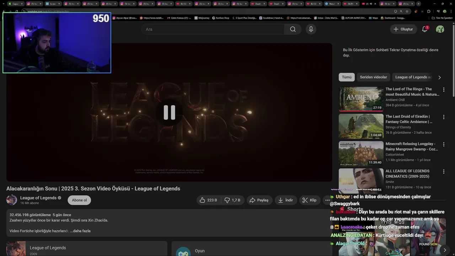Viewport: 455px width, 256px height.
Task: Open the YouTube notifications bell
Action: pos(424,29)
